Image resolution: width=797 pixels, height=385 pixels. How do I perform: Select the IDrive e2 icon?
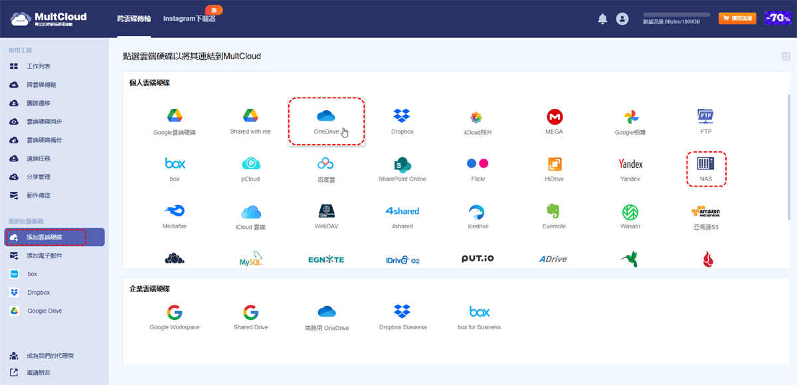pos(402,260)
